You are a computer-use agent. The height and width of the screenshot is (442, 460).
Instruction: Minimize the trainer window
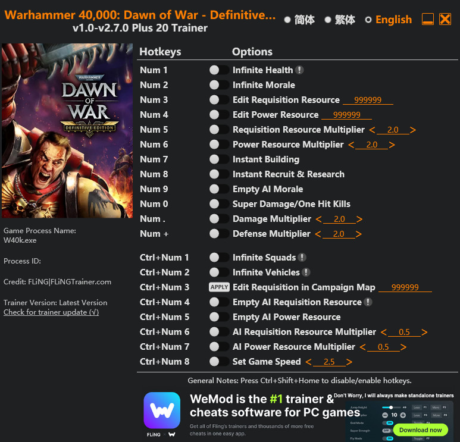pos(428,20)
